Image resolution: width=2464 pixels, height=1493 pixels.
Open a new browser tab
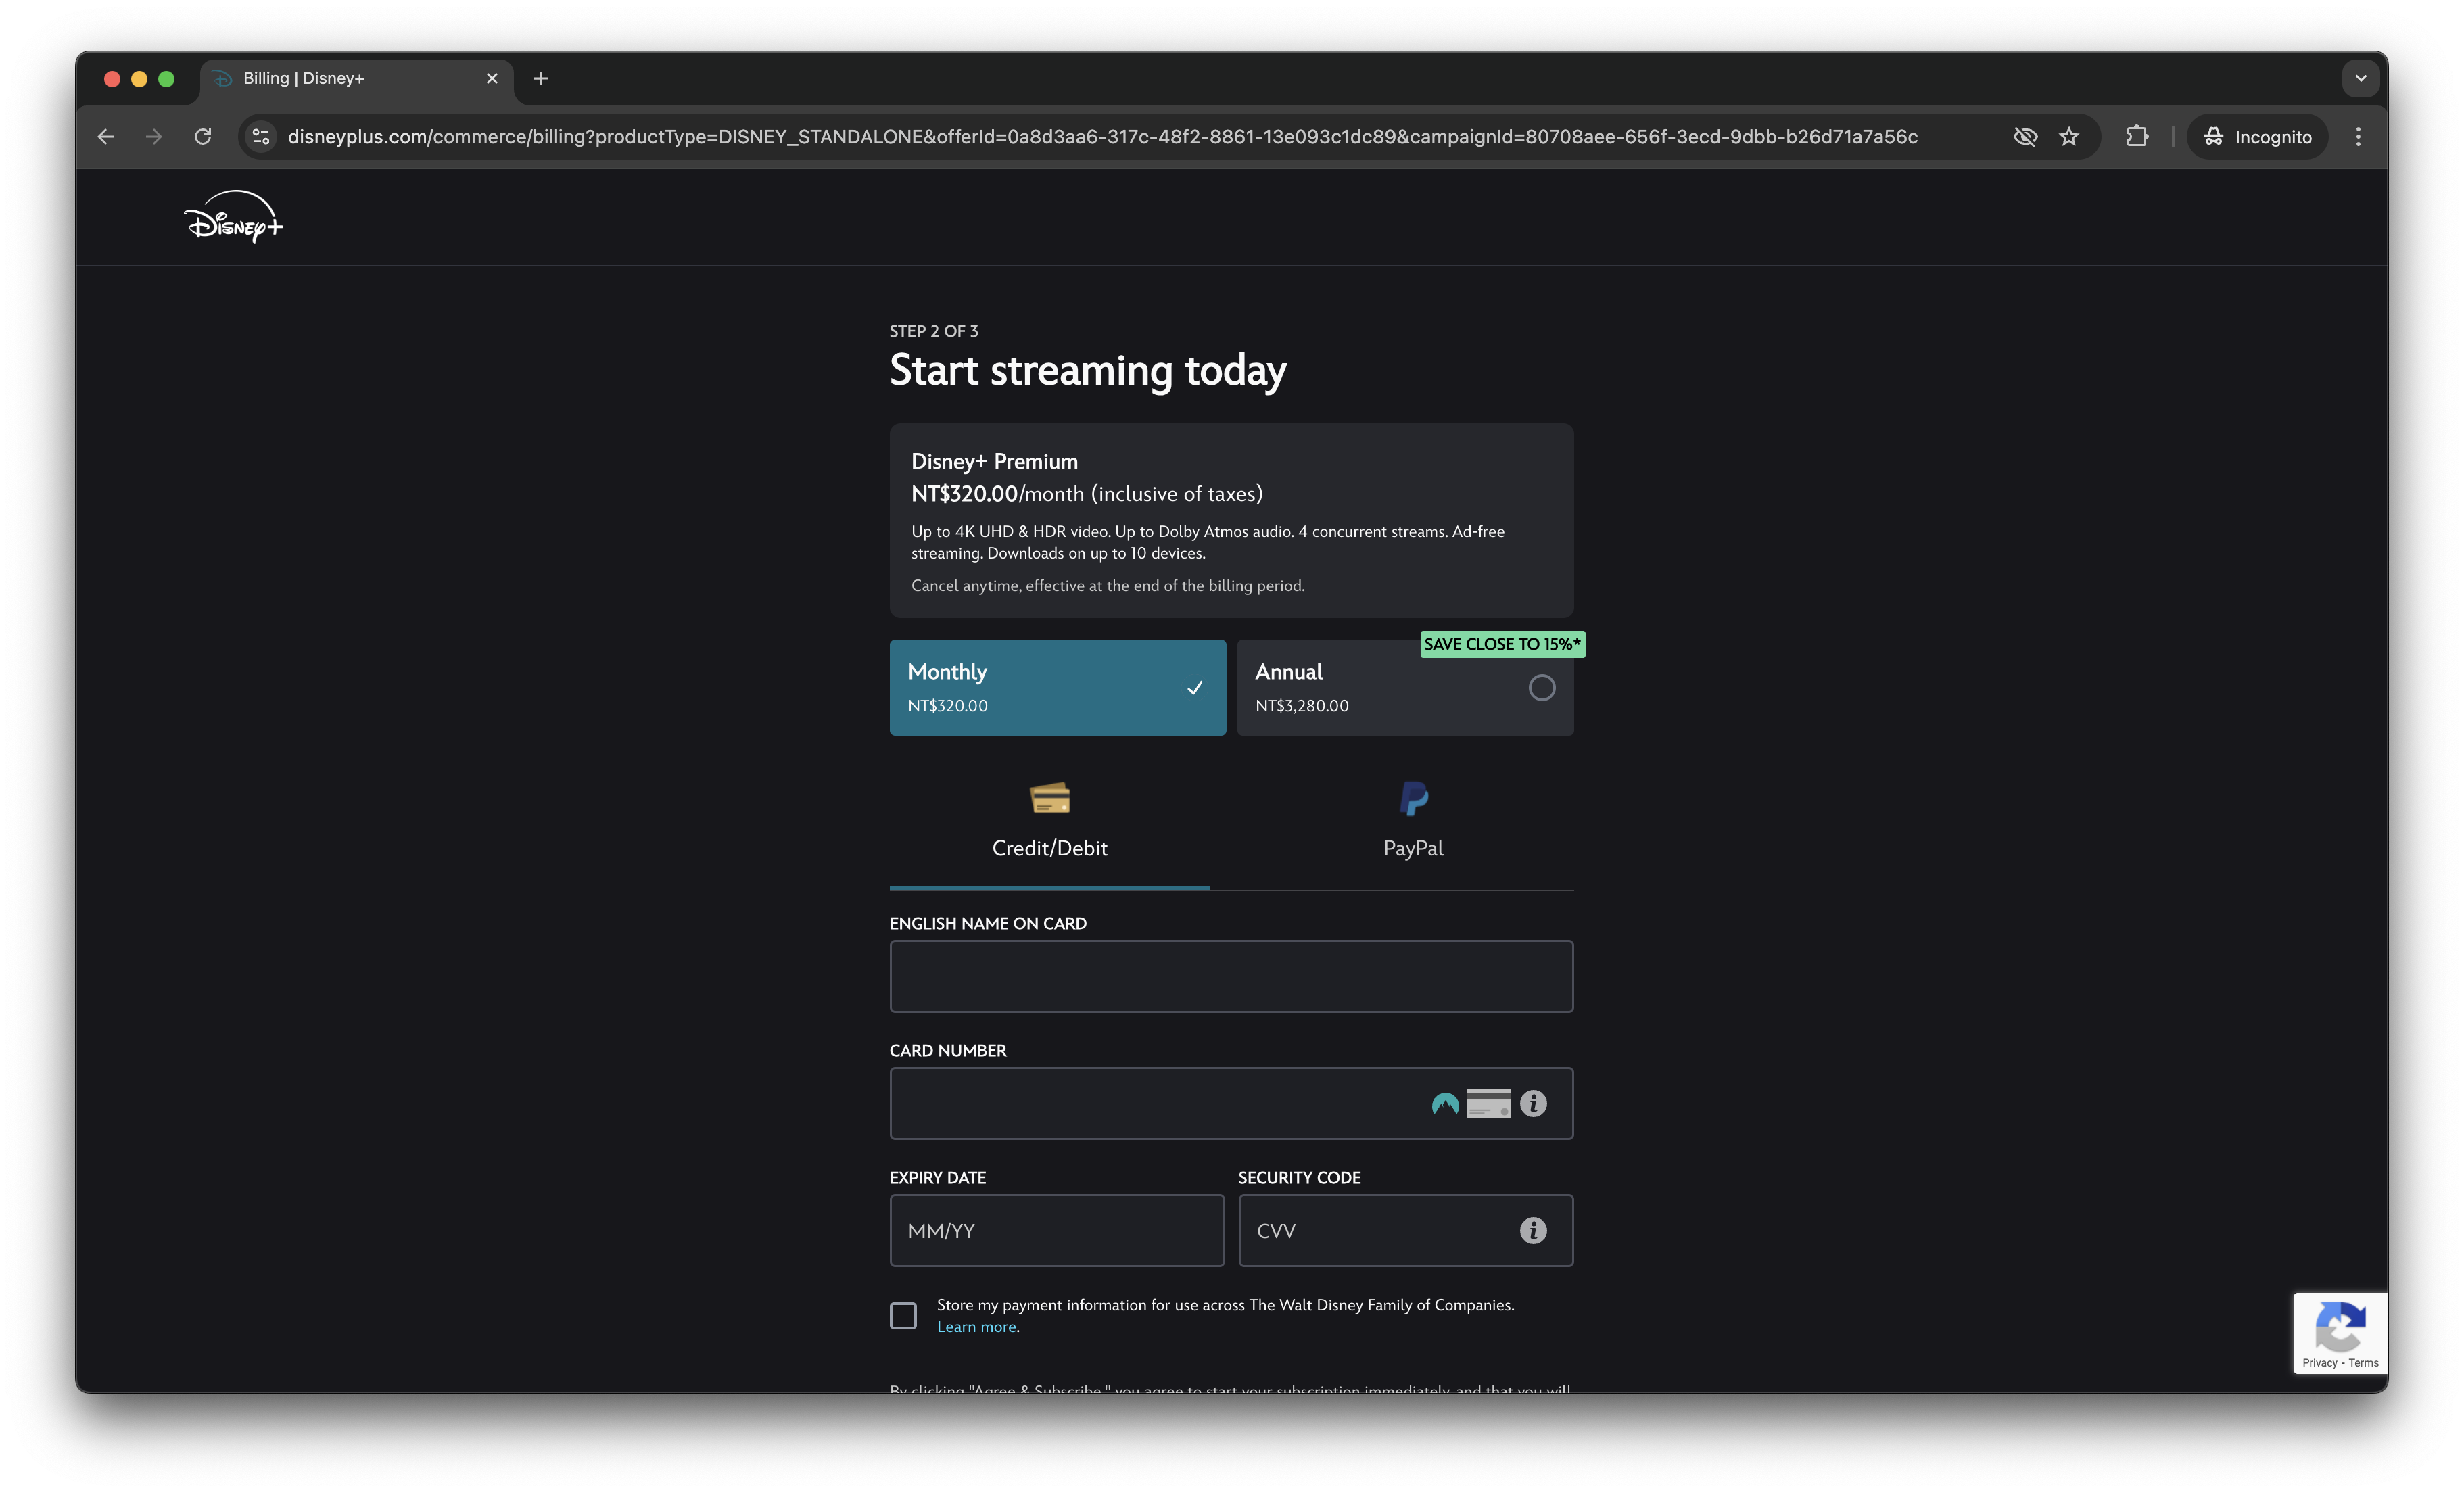tap(541, 78)
